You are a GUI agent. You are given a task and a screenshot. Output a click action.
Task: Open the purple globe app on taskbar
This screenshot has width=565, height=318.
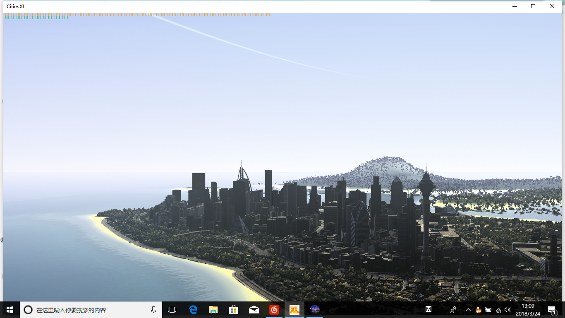[x=315, y=310]
